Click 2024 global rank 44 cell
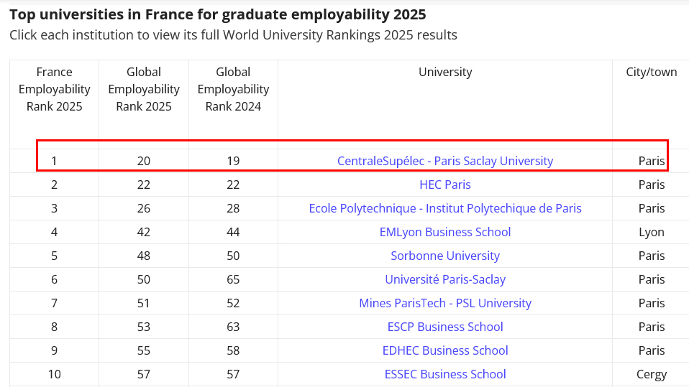The width and height of the screenshot is (689, 387). 233,232
